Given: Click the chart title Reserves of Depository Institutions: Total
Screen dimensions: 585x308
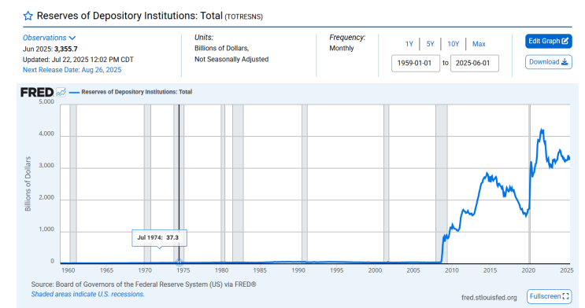Looking at the screenshot, I should 129,16.
